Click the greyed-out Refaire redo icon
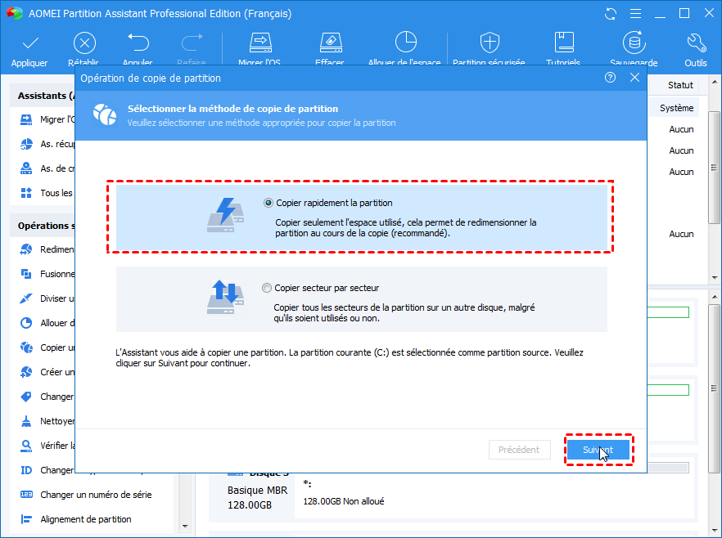Image resolution: width=722 pixels, height=538 pixels. click(x=192, y=43)
